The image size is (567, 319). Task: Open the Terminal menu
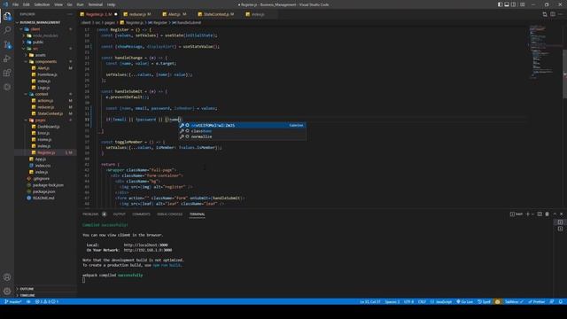(x=96, y=4)
